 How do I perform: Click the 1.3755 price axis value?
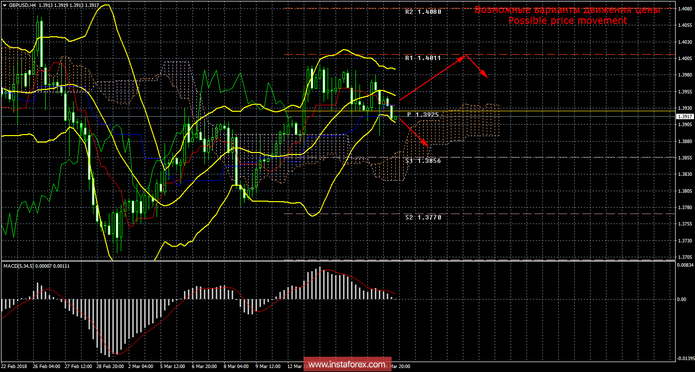click(685, 224)
